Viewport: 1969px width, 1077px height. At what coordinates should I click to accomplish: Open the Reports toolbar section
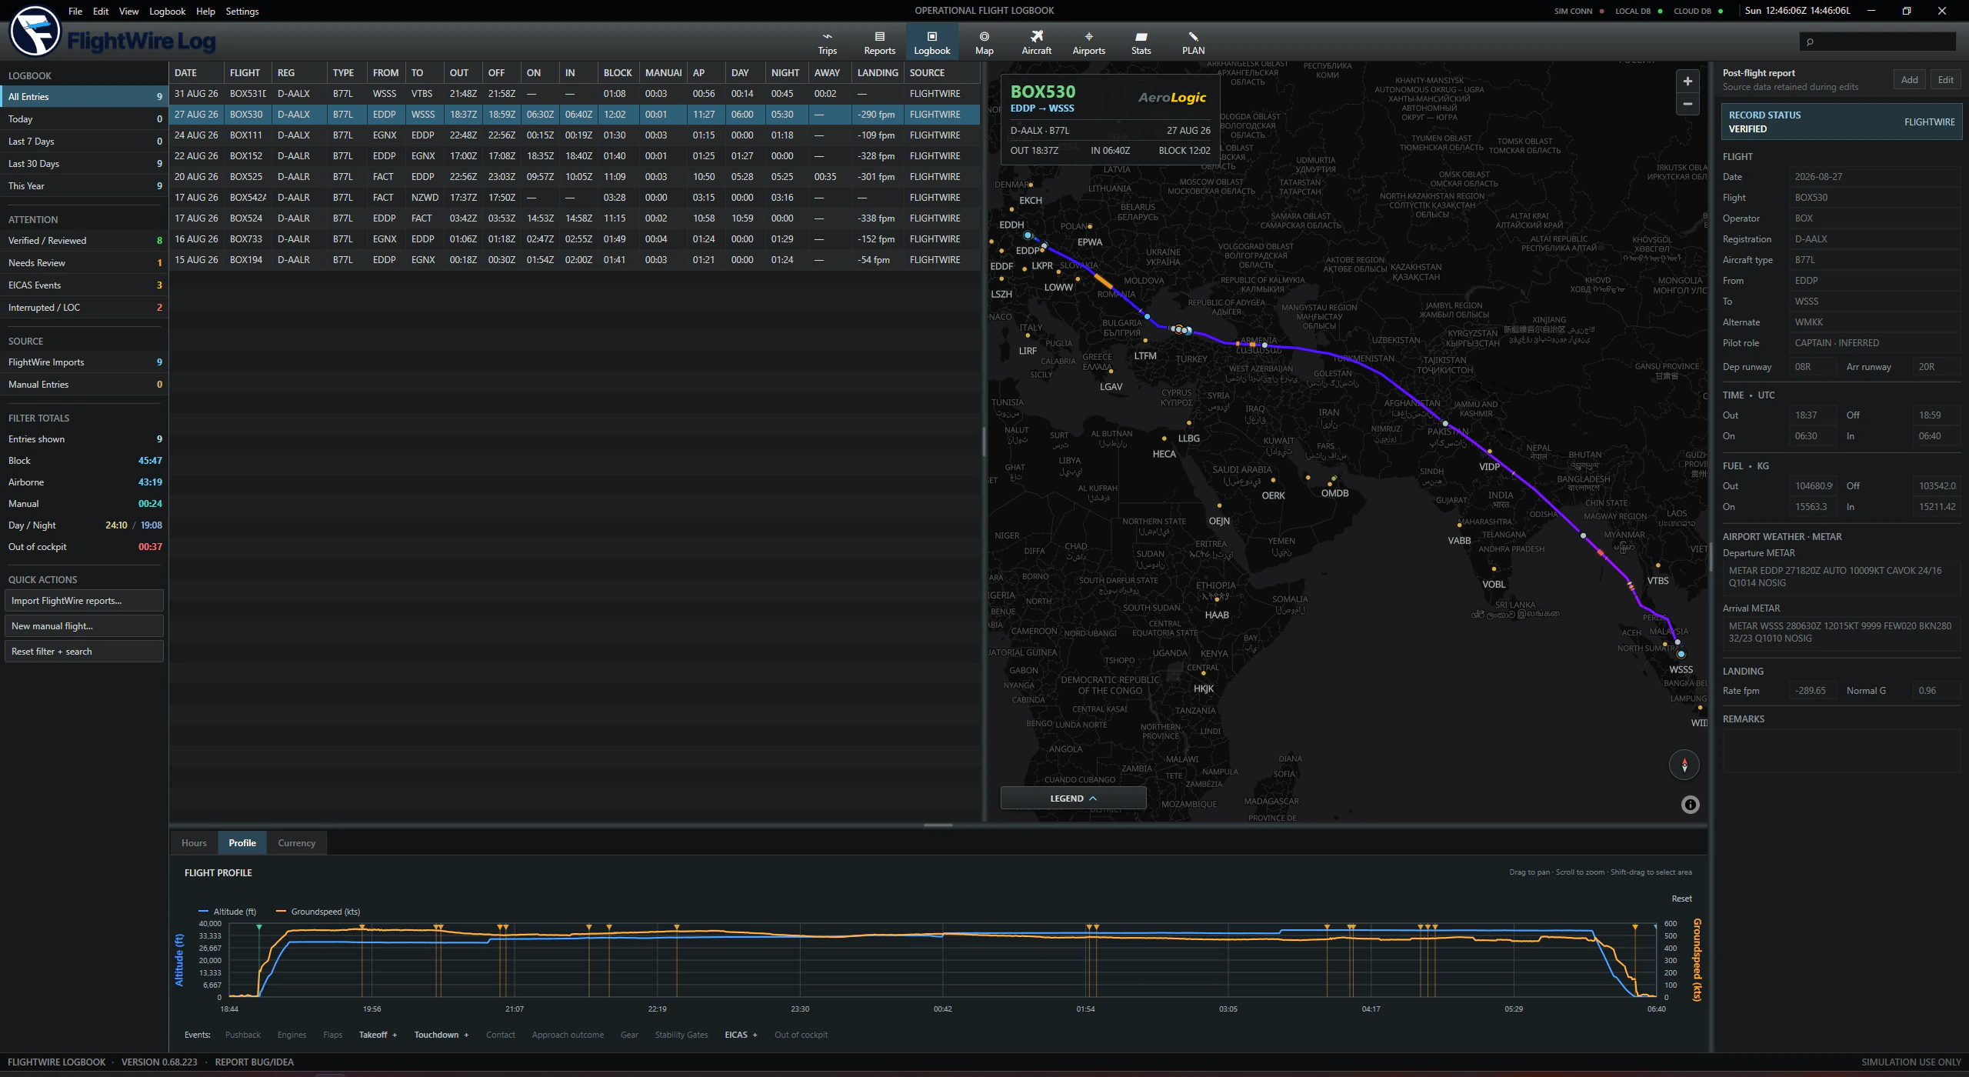pyautogui.click(x=879, y=43)
